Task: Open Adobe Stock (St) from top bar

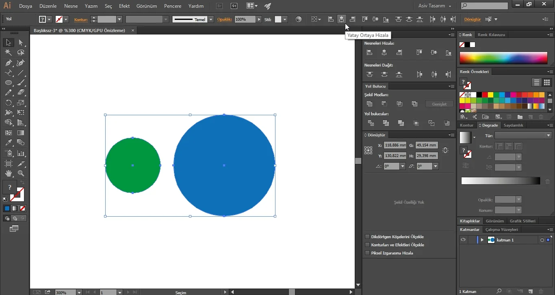Action: click(234, 6)
